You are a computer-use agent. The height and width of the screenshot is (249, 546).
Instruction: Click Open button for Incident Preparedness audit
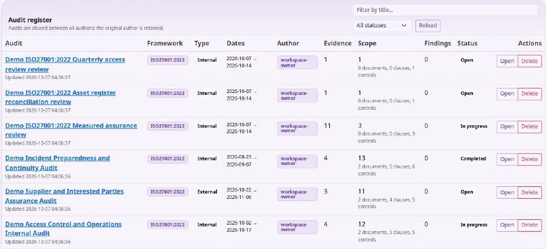(507, 160)
